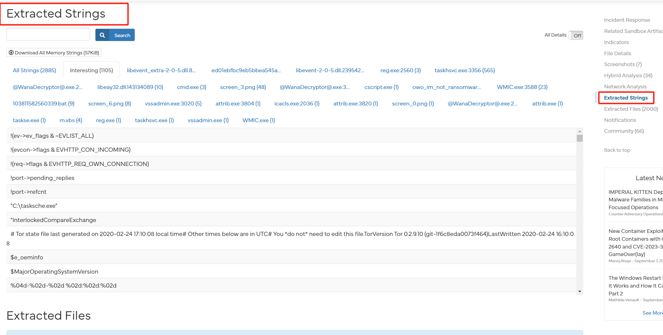Jump to Community (66) section
The width and height of the screenshot is (663, 335).
point(624,131)
